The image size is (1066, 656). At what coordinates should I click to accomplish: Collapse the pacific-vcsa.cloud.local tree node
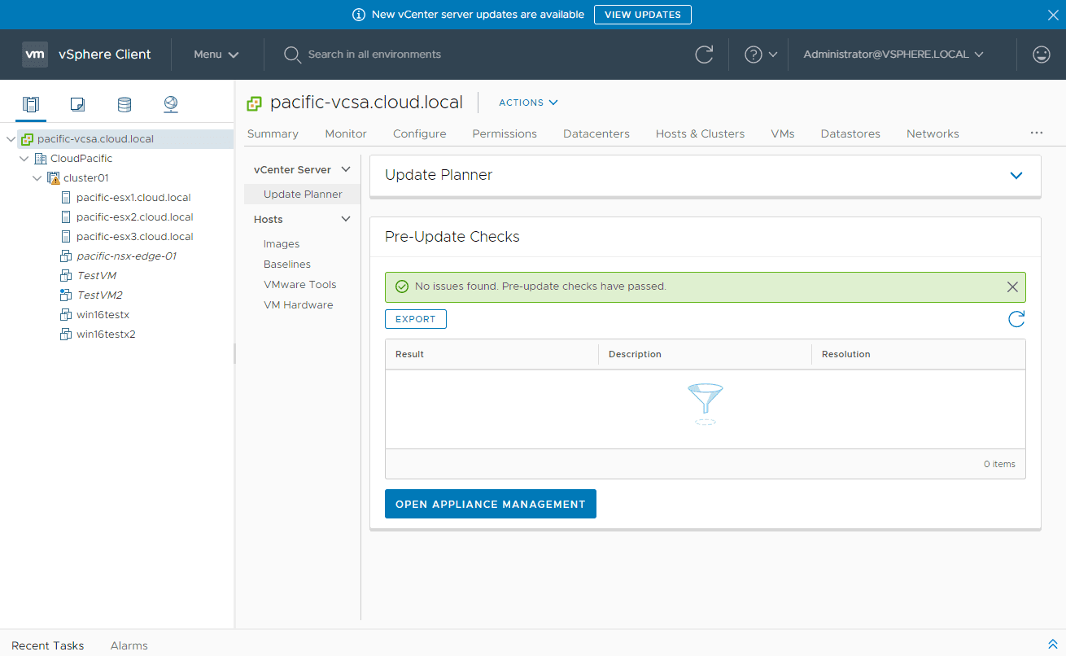pyautogui.click(x=11, y=139)
